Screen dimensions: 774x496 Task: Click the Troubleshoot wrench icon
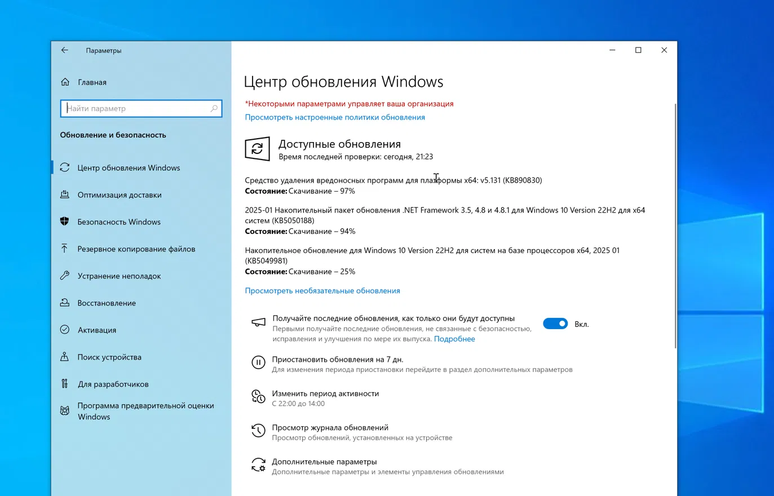65,276
